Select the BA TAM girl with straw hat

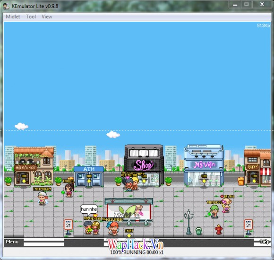(x=227, y=206)
